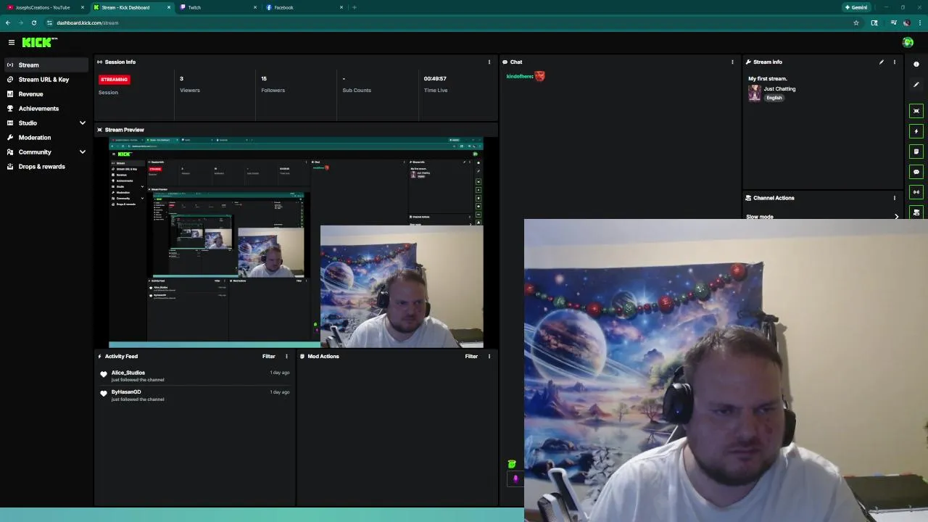Click the Followers count 15

click(x=264, y=78)
